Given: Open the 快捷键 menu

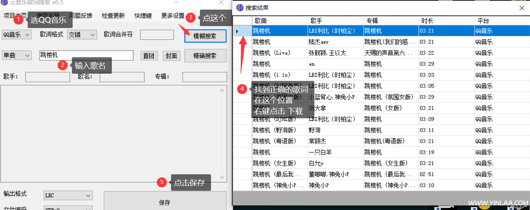Looking at the screenshot, I should (x=143, y=16).
